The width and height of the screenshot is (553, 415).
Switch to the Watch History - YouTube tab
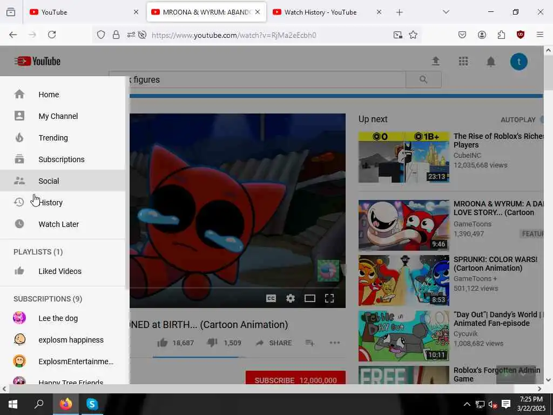point(327,12)
